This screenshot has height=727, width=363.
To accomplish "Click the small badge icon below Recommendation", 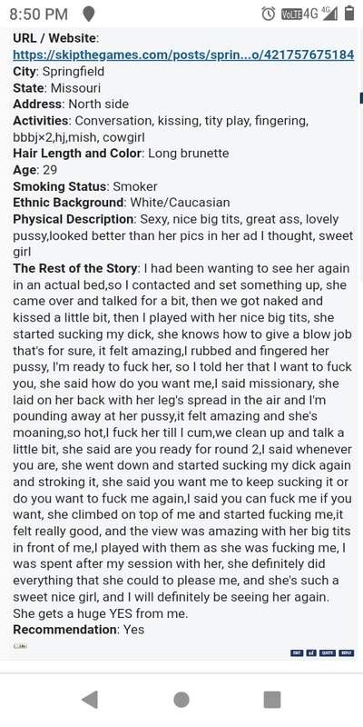I will tap(20, 645).
